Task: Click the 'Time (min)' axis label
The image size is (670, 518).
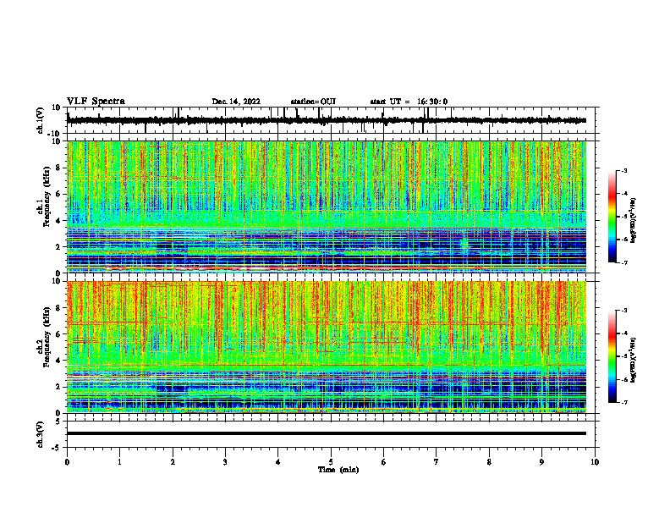Action: click(x=338, y=470)
